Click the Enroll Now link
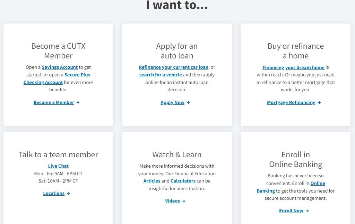 pyautogui.click(x=291, y=211)
